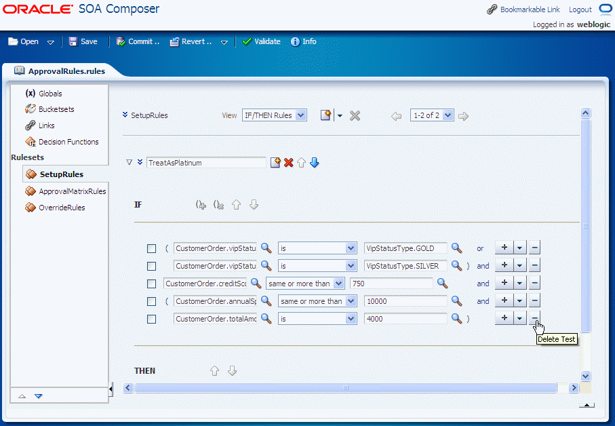Screen dimensions: 615x426
Task: Edit the 10000 value field
Action: click(405, 301)
